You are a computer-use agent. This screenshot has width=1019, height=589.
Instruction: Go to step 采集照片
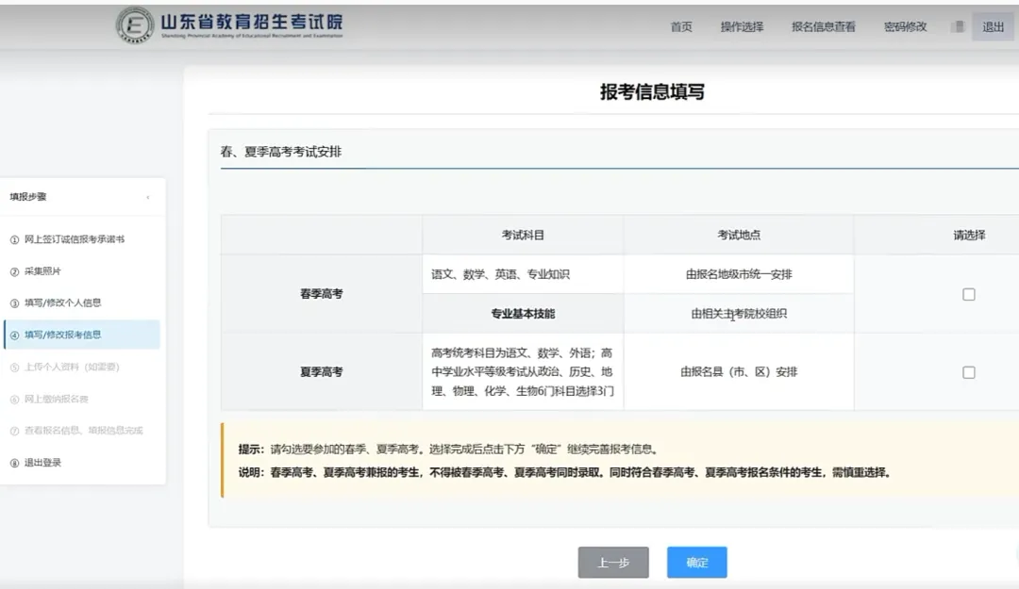[x=42, y=270]
